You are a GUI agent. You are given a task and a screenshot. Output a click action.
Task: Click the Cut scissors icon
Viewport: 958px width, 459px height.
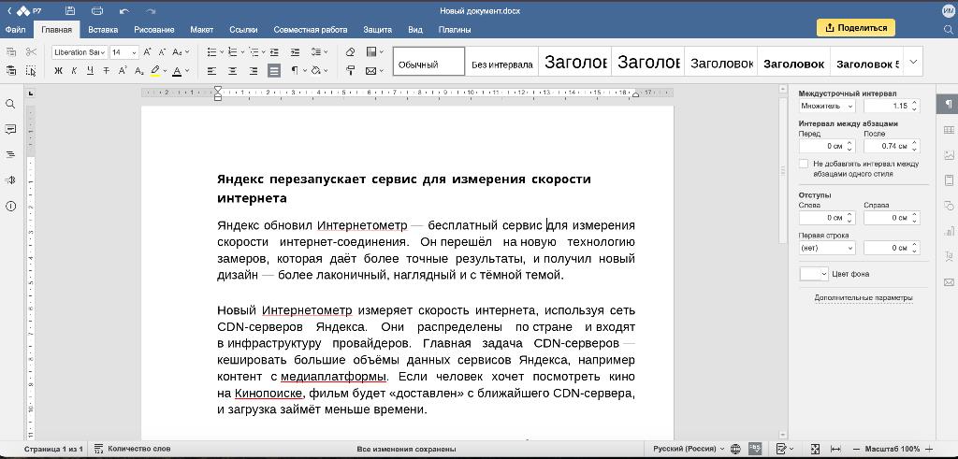click(x=31, y=52)
